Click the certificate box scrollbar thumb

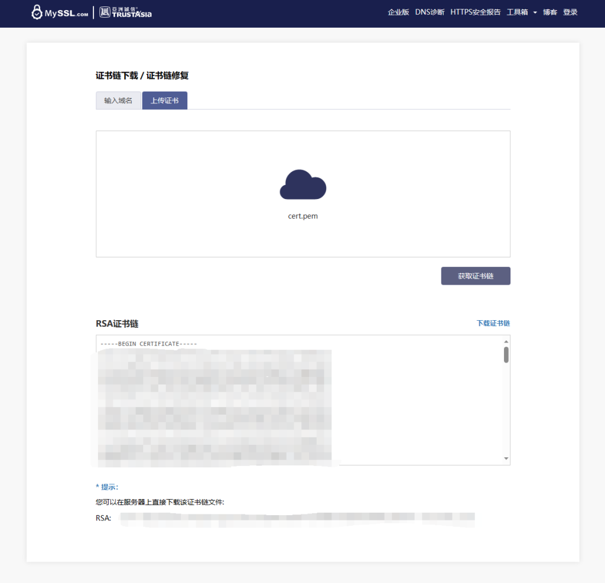(x=506, y=354)
